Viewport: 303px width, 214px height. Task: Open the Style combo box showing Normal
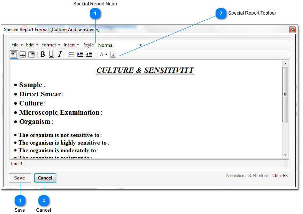(120, 45)
